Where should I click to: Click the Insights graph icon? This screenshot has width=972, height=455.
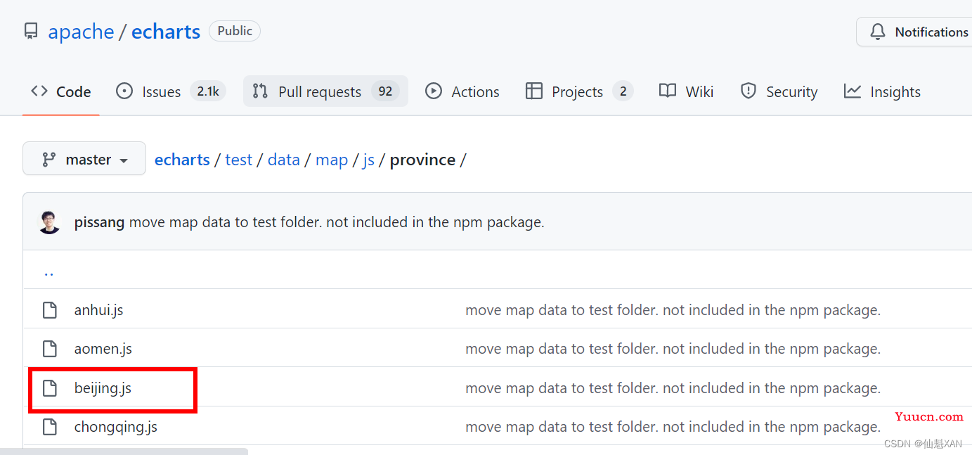tap(853, 91)
